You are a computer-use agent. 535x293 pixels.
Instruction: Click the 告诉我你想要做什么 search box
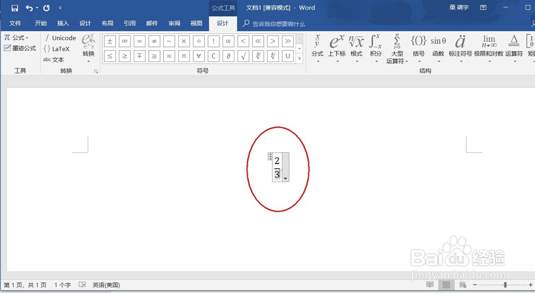point(274,24)
